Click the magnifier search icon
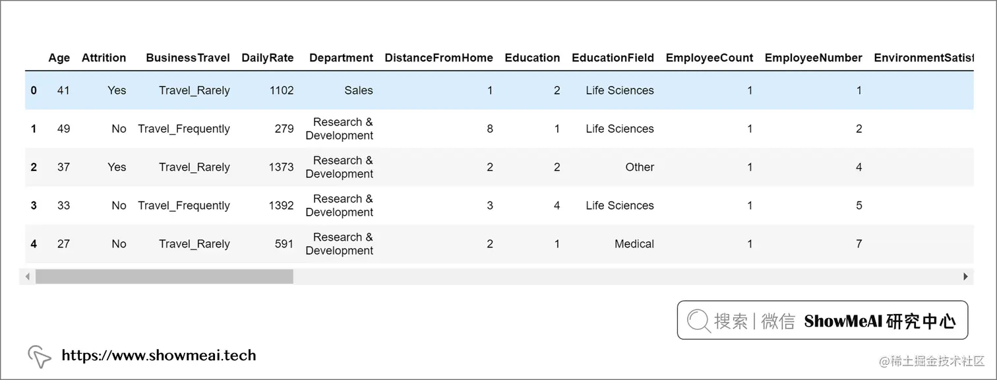The height and width of the screenshot is (380, 997). pos(698,321)
